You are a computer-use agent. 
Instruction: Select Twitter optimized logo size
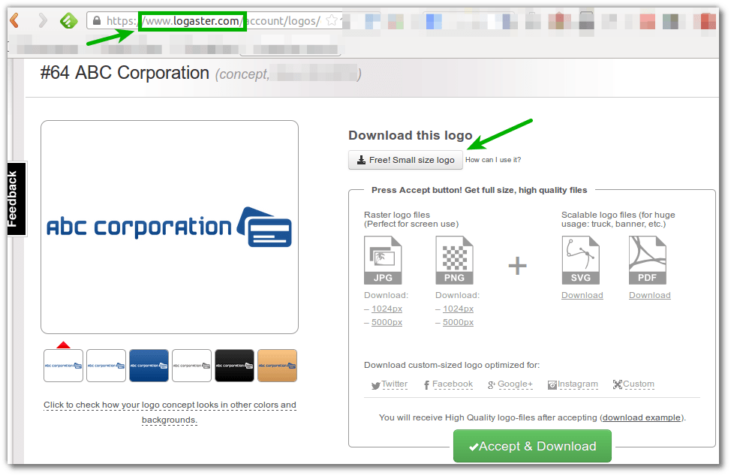(395, 384)
